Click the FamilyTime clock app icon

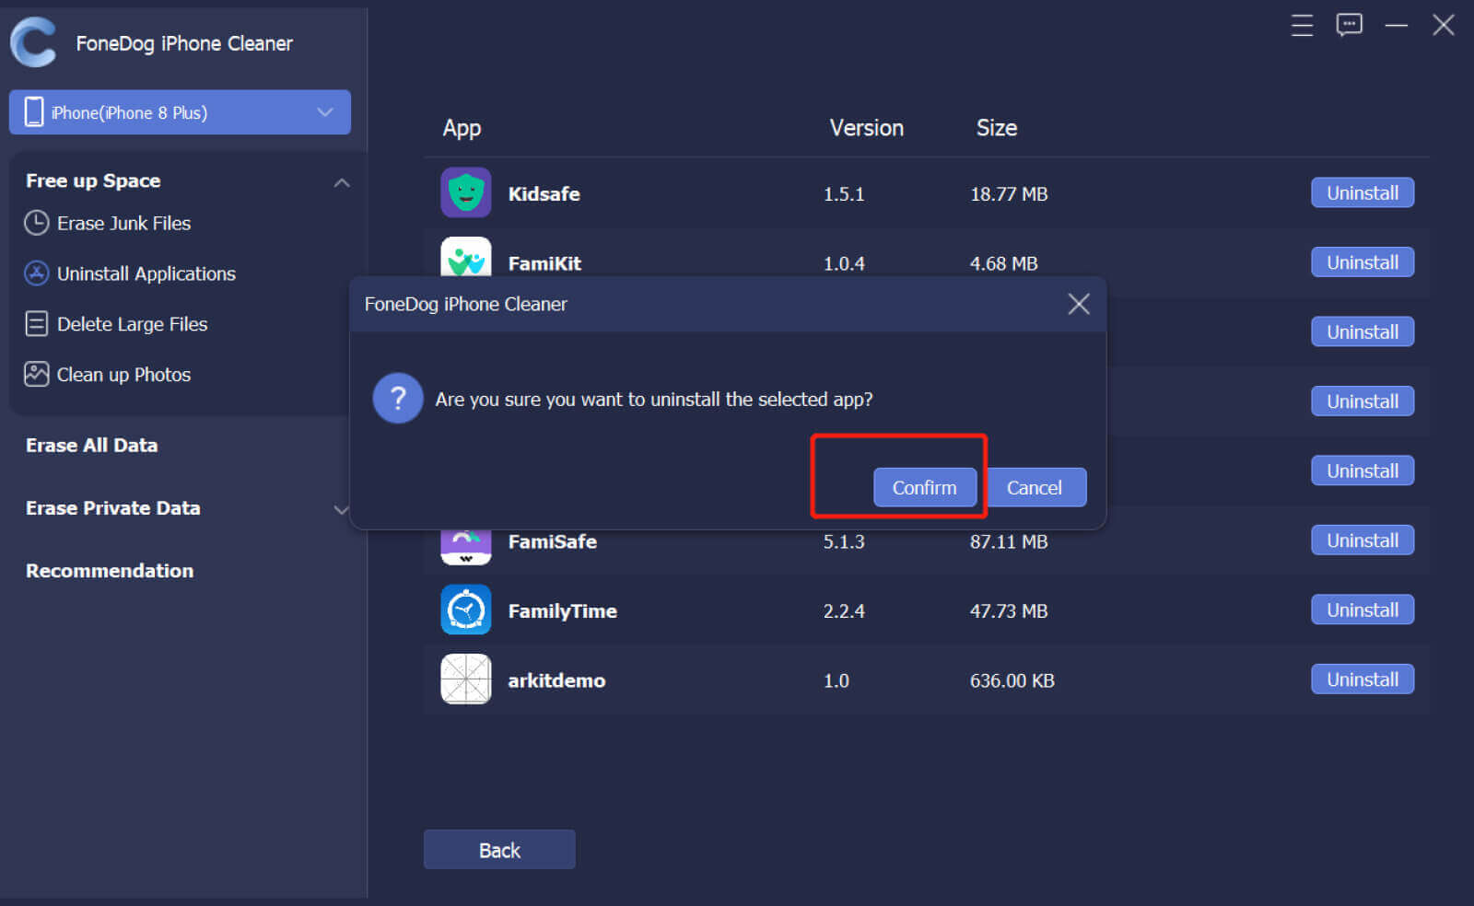[465, 610]
